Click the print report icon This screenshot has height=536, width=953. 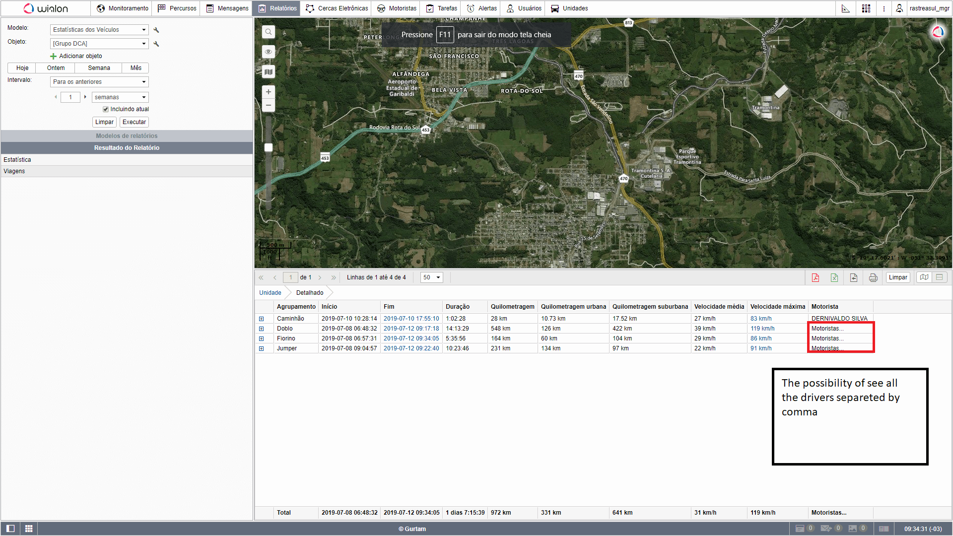pos(873,277)
